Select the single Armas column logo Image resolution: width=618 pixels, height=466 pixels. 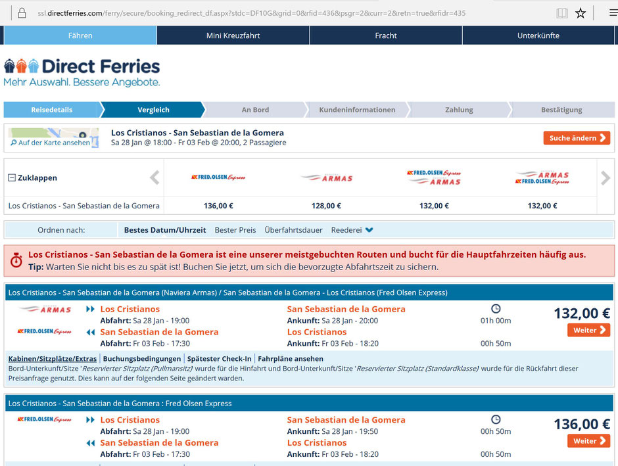coord(326,178)
